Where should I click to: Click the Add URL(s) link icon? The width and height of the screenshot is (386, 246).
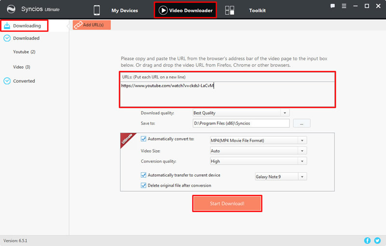point(78,25)
